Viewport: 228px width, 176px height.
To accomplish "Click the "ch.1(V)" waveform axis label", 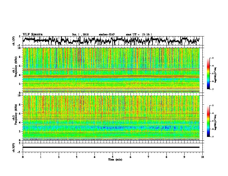I will 14,41.
